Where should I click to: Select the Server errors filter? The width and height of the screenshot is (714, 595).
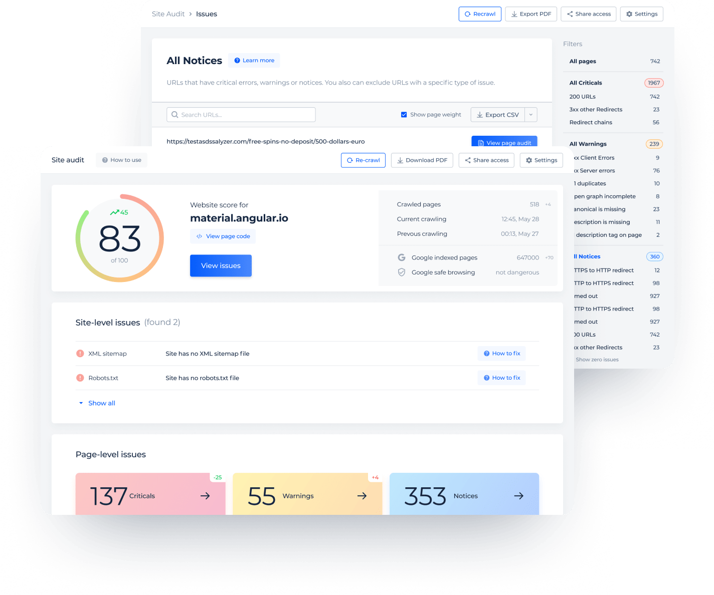pyautogui.click(x=618, y=171)
